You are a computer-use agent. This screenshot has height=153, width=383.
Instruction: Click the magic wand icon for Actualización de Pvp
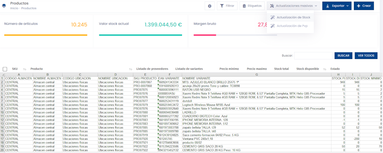click(x=272, y=26)
